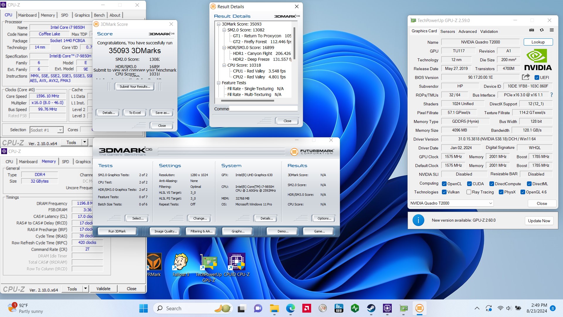Image resolution: width=563 pixels, height=317 pixels.
Task: Click the info icon in the GPU-Z update bar
Action: tap(418, 220)
